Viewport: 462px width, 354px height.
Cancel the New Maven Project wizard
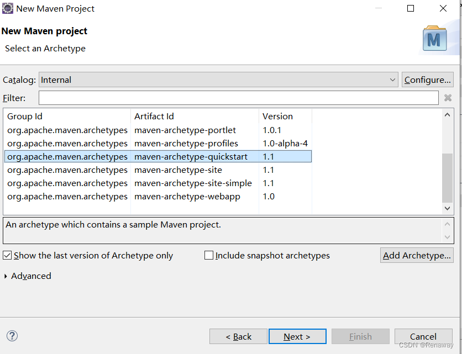tap(423, 336)
